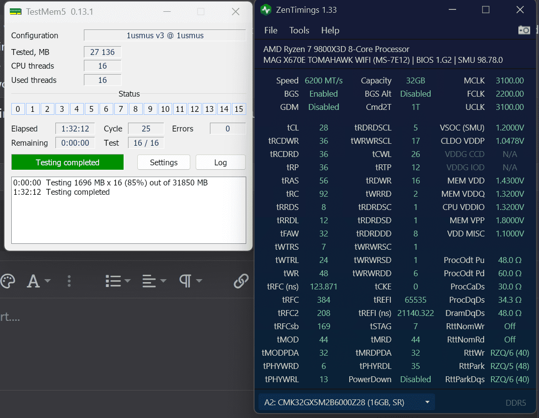Click the TestMem5 title bar memory icon
539x418 pixels.
16,12
